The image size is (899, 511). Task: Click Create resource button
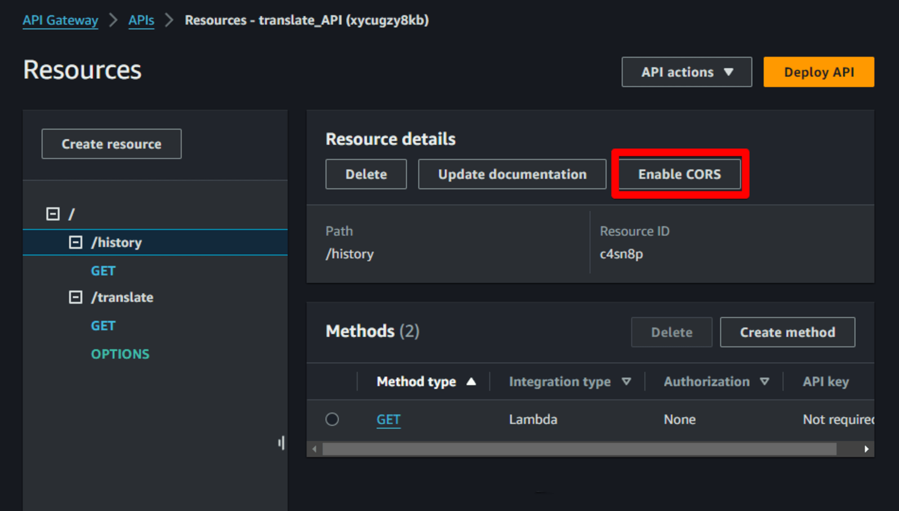(111, 144)
